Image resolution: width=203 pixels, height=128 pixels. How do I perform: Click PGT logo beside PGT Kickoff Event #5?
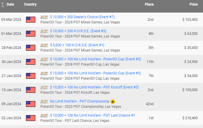[x=44, y=88]
